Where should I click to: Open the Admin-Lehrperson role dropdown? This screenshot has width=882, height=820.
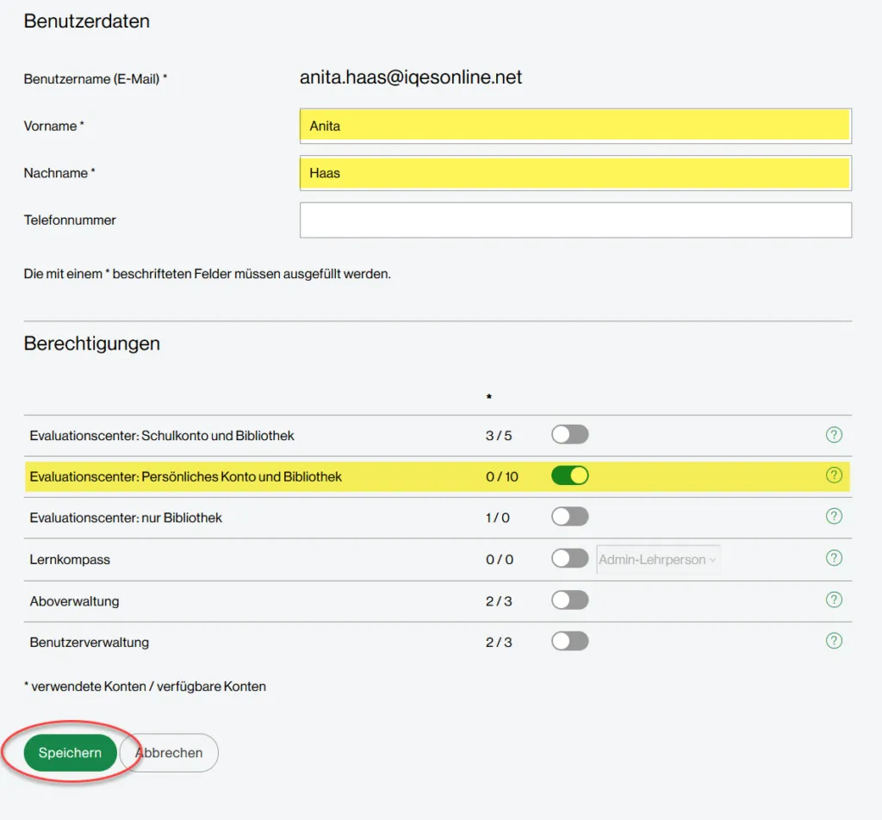(657, 558)
